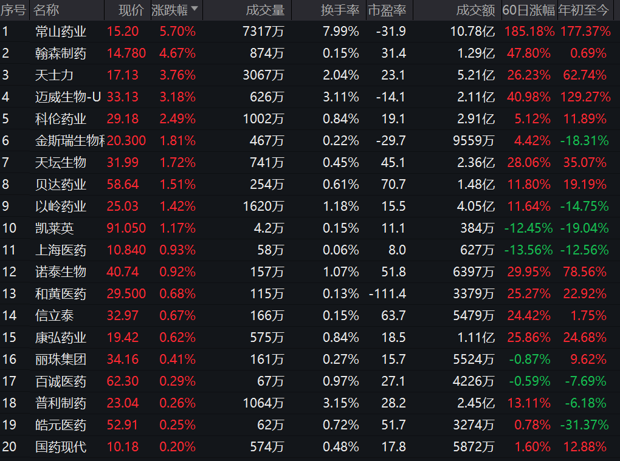Click the 5.70% change value
This screenshot has width=620, height=461.
point(177,31)
